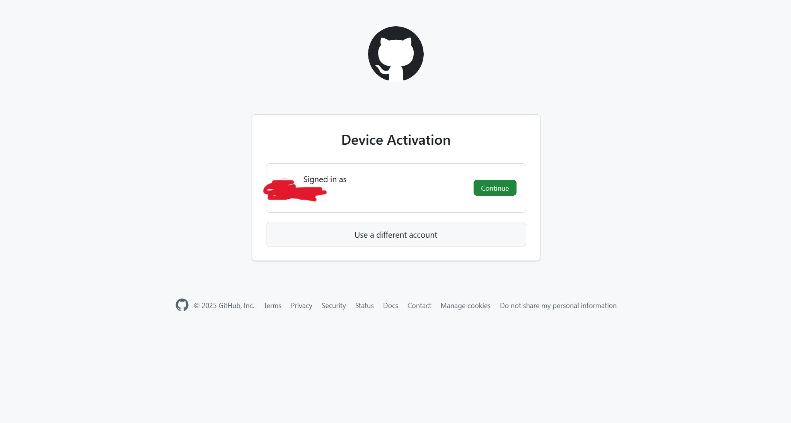Click the large GitHub Octocat logo
791x423 pixels.
coord(395,54)
